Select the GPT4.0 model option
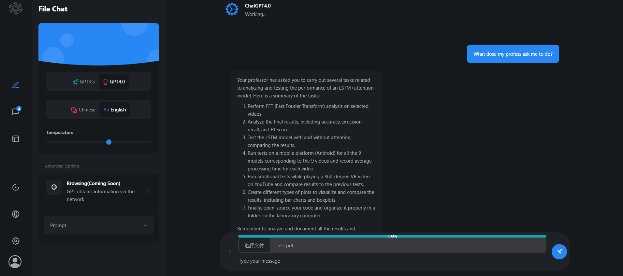 tap(114, 82)
